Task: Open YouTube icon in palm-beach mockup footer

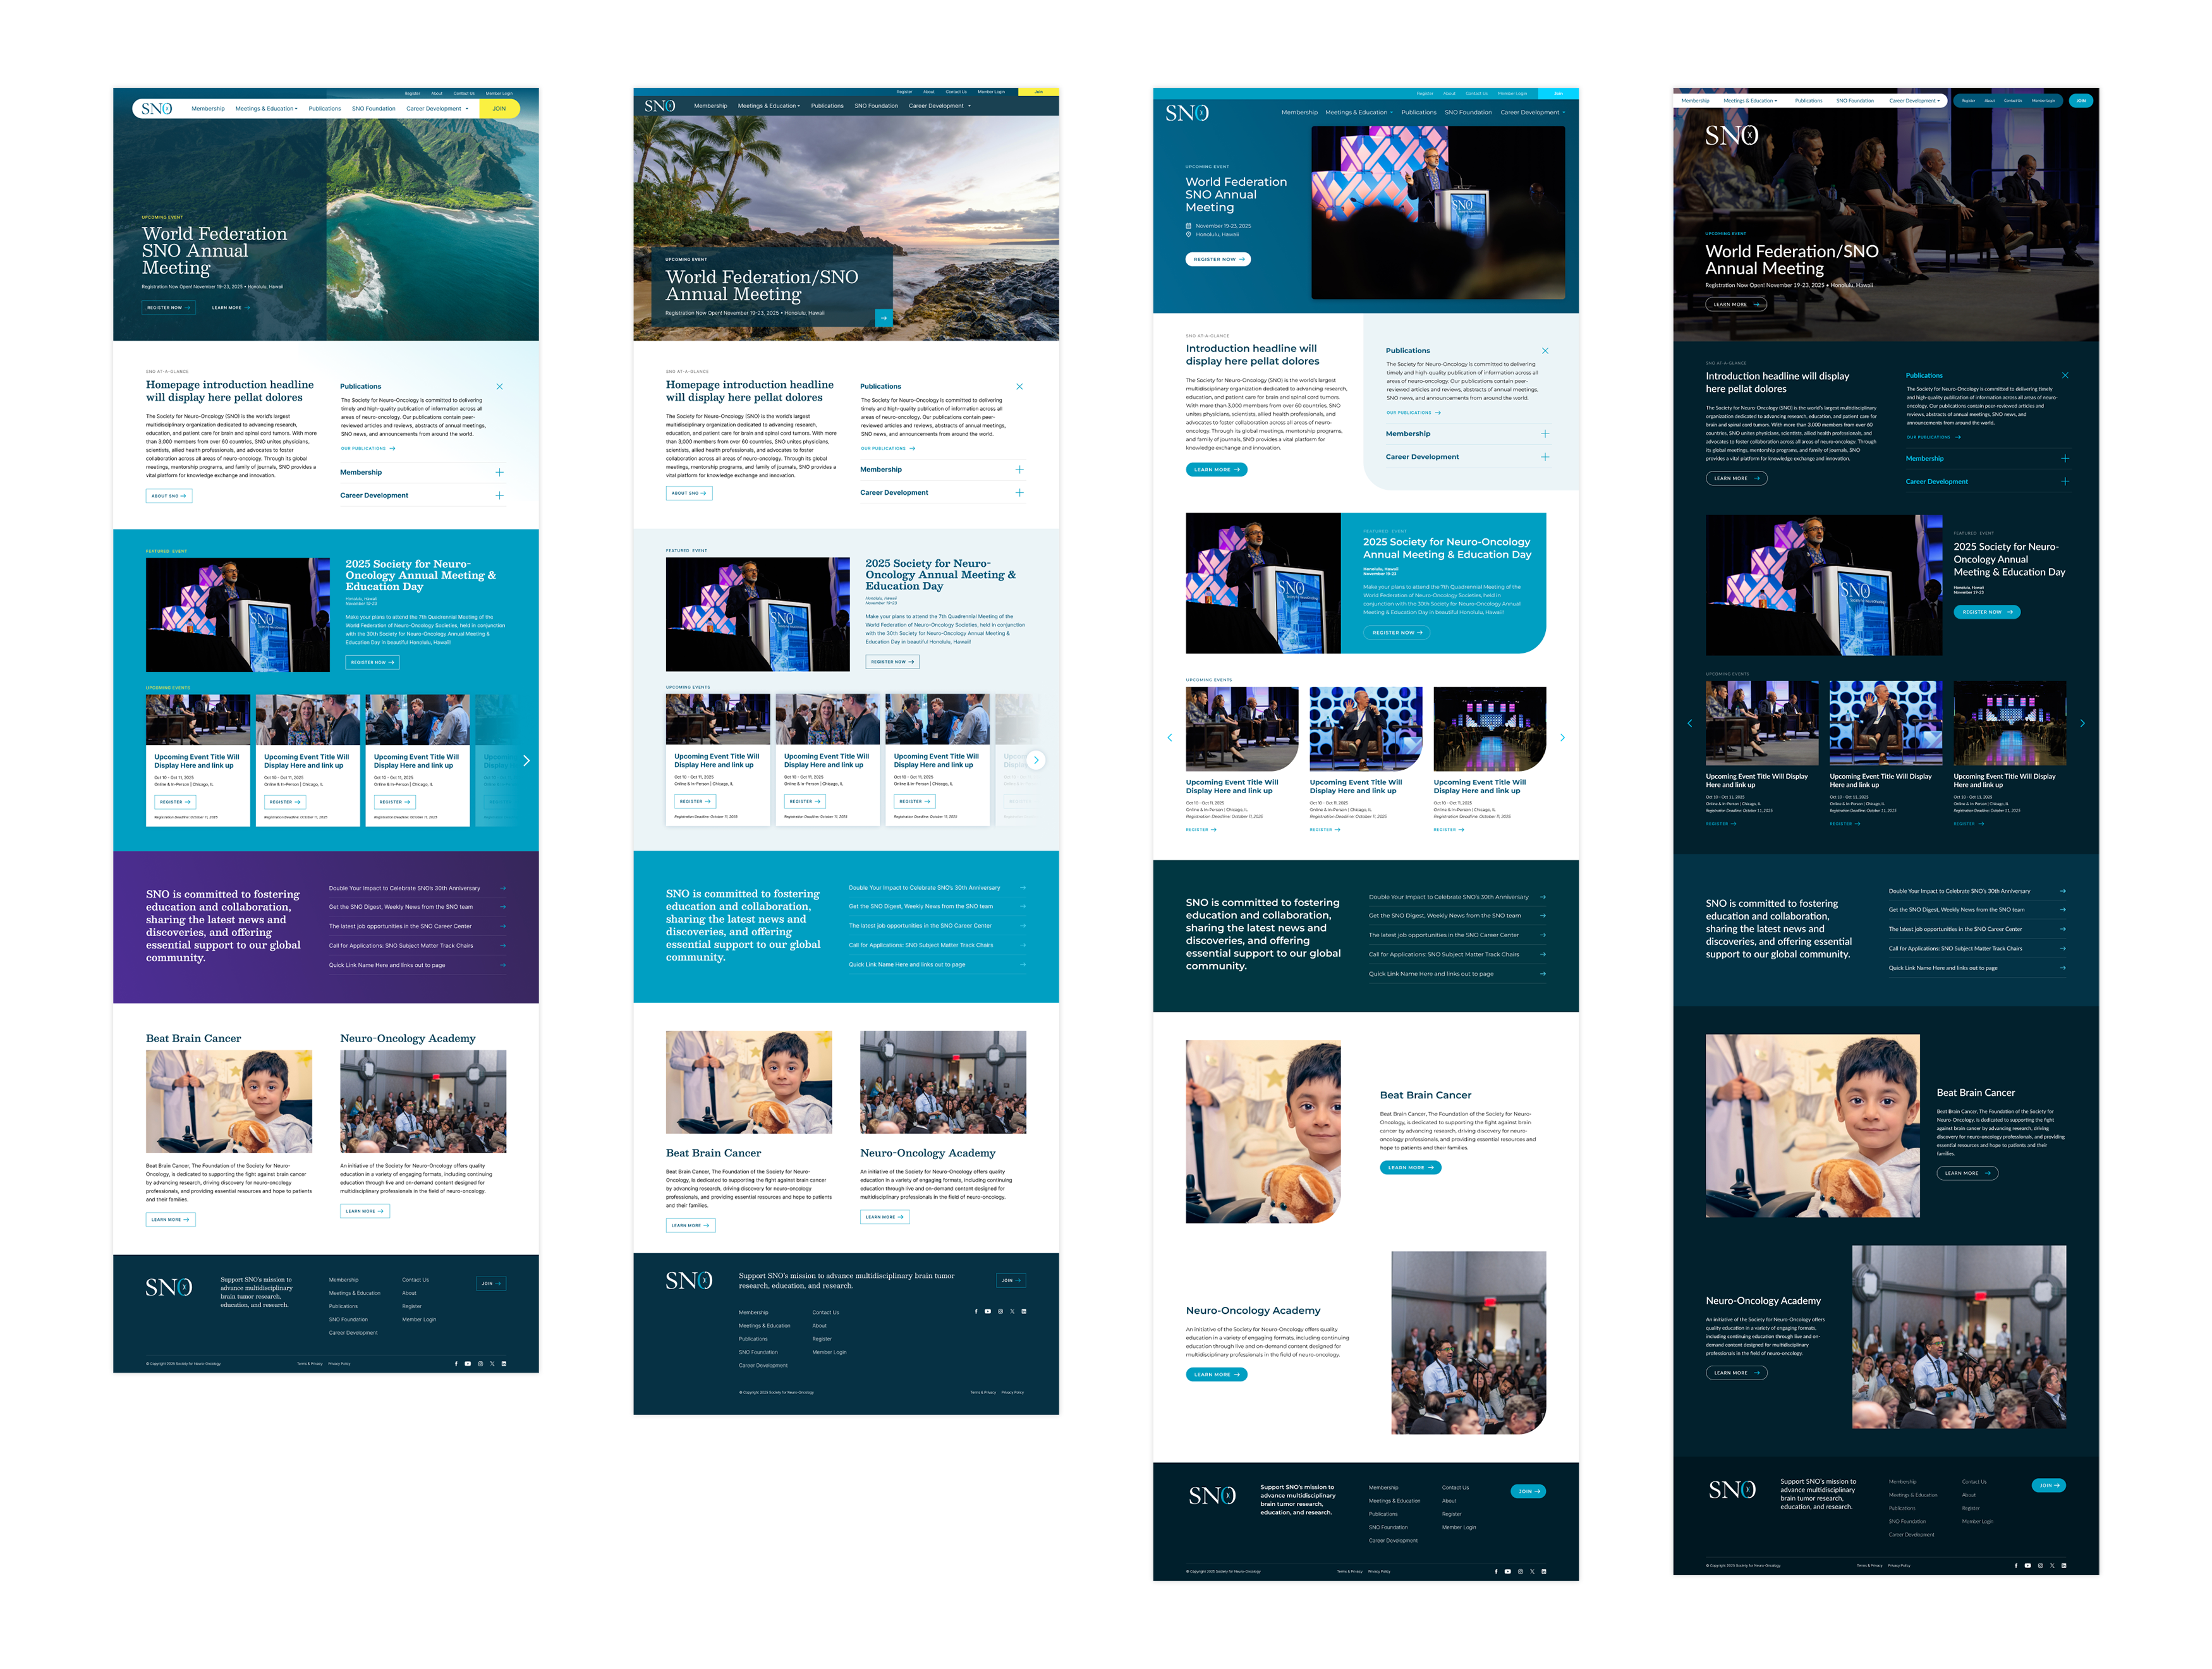Action: [x=988, y=1311]
